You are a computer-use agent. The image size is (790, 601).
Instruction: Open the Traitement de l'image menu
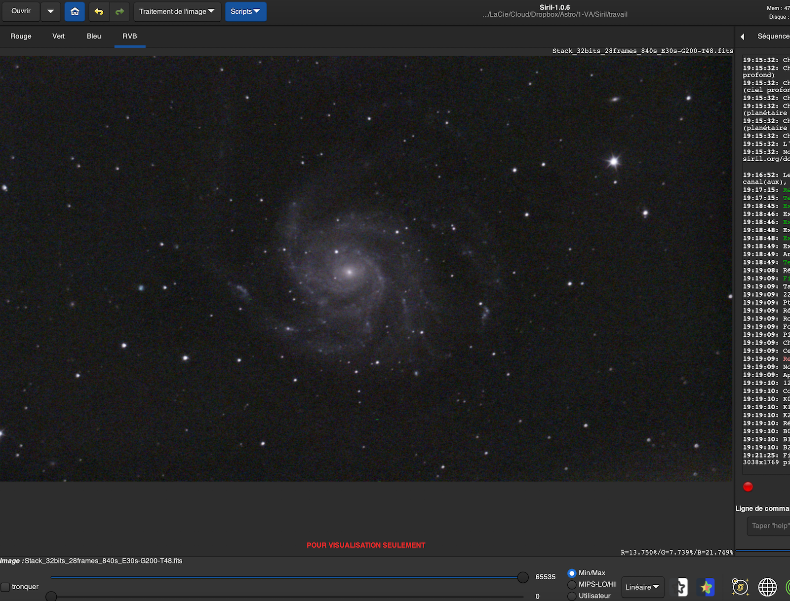pyautogui.click(x=176, y=11)
